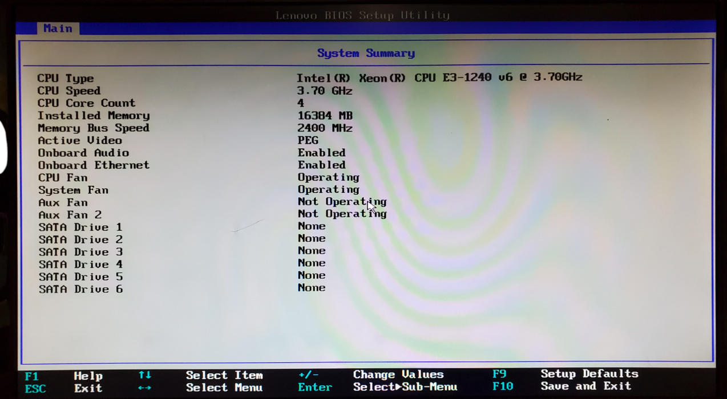
Task: Select None value for SATA Drive 5
Action: (312, 275)
